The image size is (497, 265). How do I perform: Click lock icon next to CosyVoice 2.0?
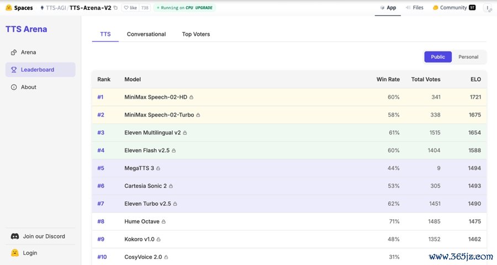pyautogui.click(x=166, y=257)
